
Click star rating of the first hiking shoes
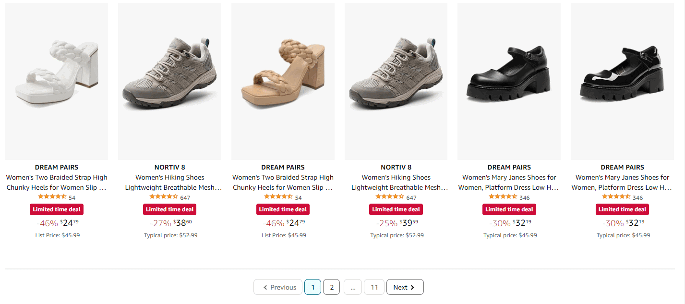click(164, 197)
